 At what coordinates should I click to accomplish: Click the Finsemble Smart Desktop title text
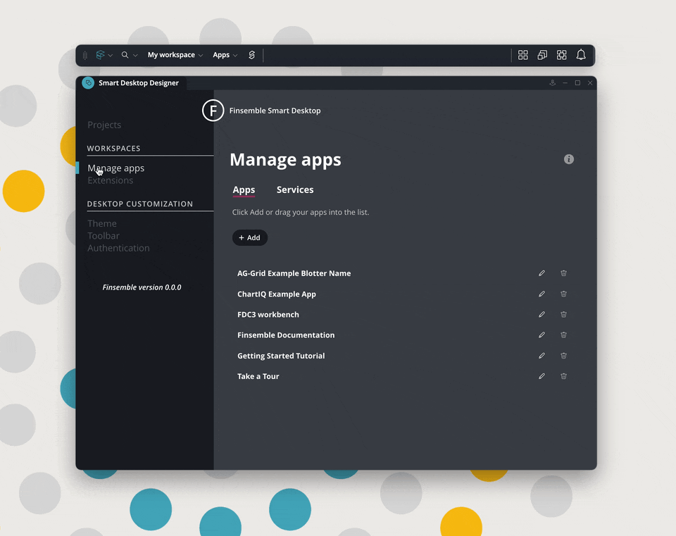tap(275, 111)
